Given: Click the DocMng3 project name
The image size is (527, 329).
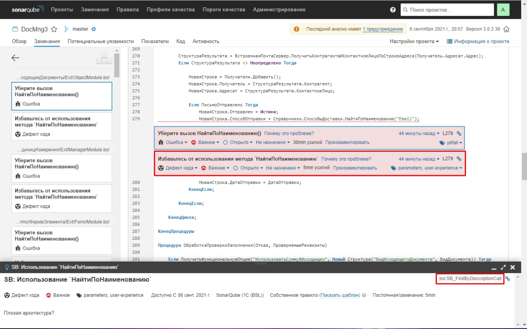Looking at the screenshot, I should pyautogui.click(x=35, y=29).
